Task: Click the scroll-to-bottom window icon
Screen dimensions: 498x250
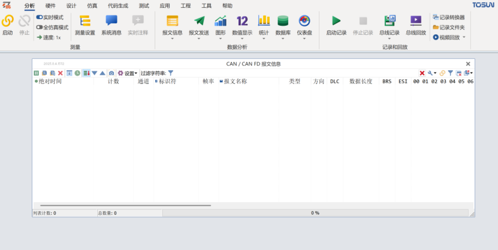Action: point(70,73)
